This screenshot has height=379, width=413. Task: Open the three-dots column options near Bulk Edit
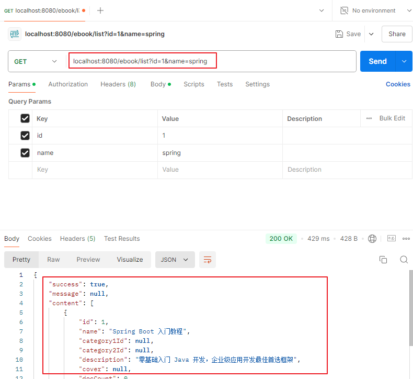click(369, 118)
